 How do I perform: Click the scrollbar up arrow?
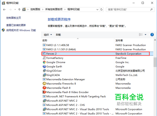(155, 40)
